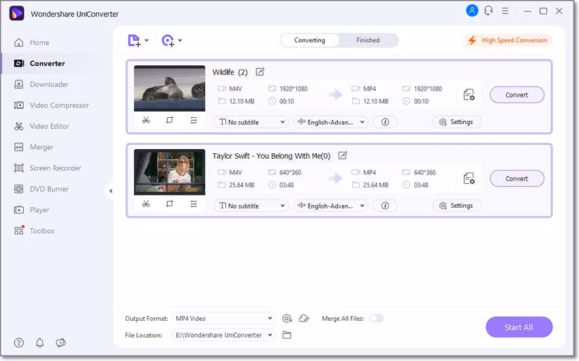Browse output folder icon
The image size is (579, 361).
point(287,335)
